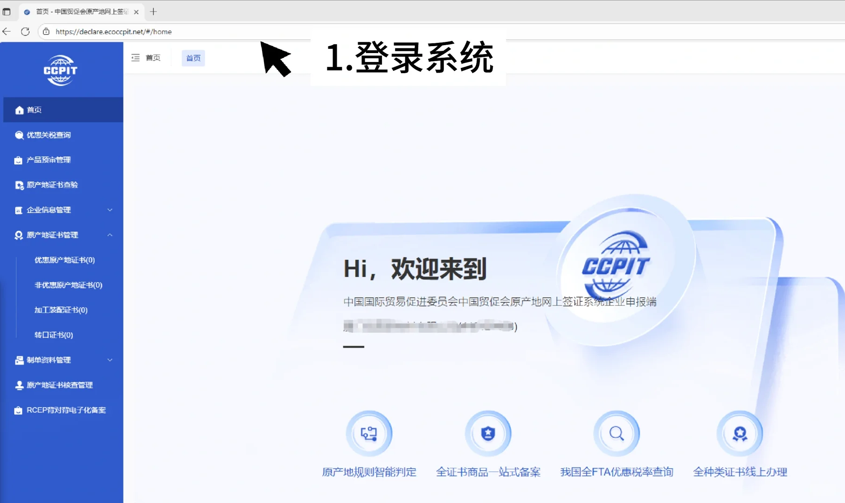Switch to the 首页 page tab

pyautogui.click(x=193, y=58)
